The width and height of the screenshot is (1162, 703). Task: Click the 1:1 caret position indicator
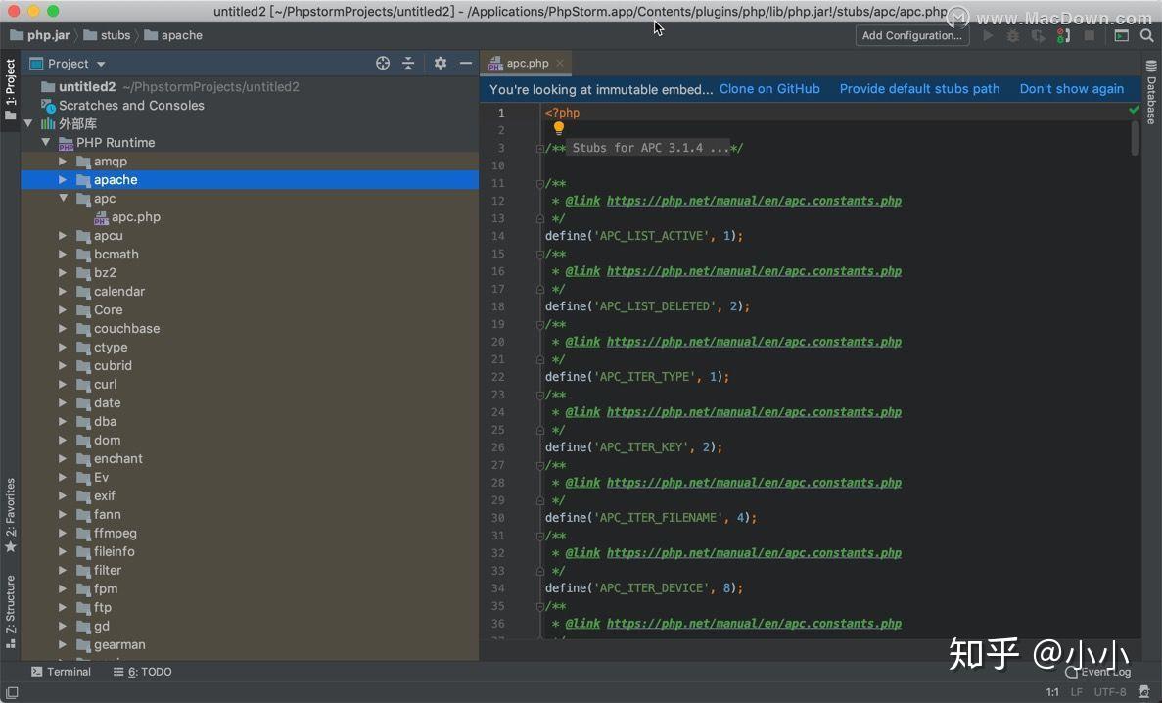click(x=1052, y=692)
